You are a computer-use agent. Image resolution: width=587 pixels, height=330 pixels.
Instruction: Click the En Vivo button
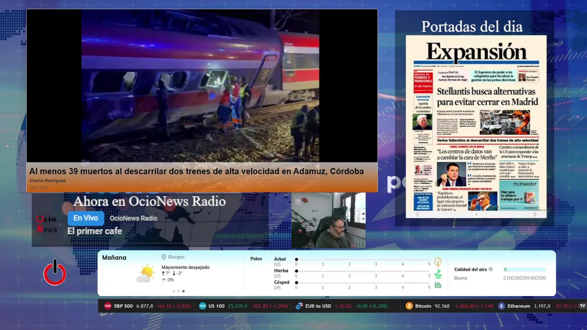click(86, 218)
